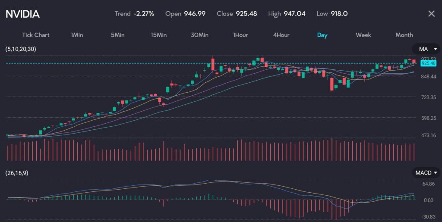Click the MA parameters (5,10,20,30) label

(x=21, y=49)
